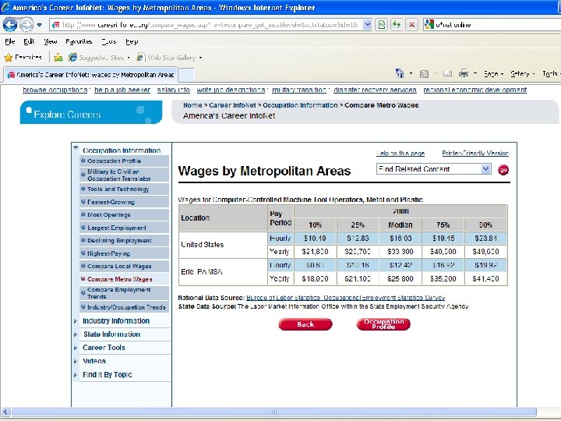
Task: Expand the Career Tools section
Action: (76, 348)
